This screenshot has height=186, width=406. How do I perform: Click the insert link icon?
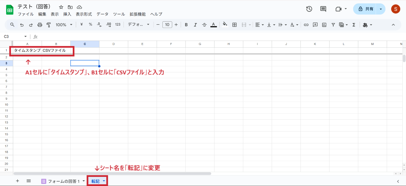(x=306, y=25)
